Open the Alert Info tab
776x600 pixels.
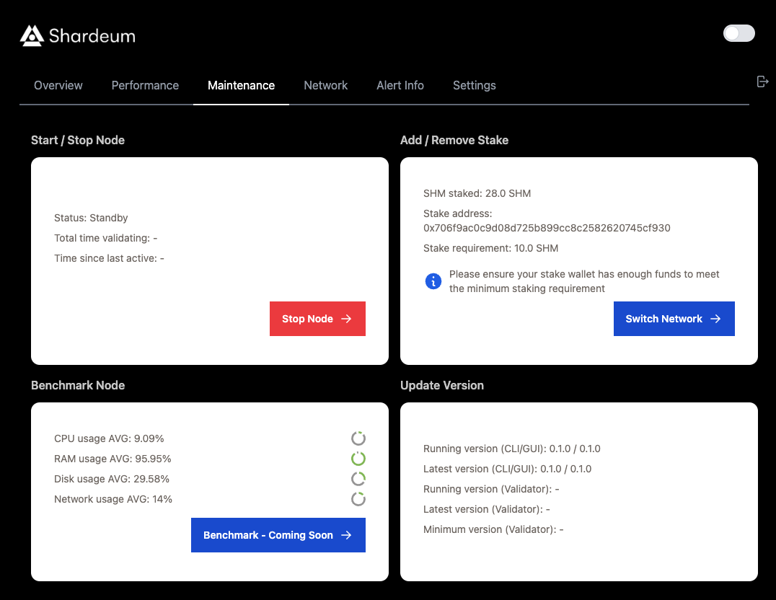click(x=400, y=86)
